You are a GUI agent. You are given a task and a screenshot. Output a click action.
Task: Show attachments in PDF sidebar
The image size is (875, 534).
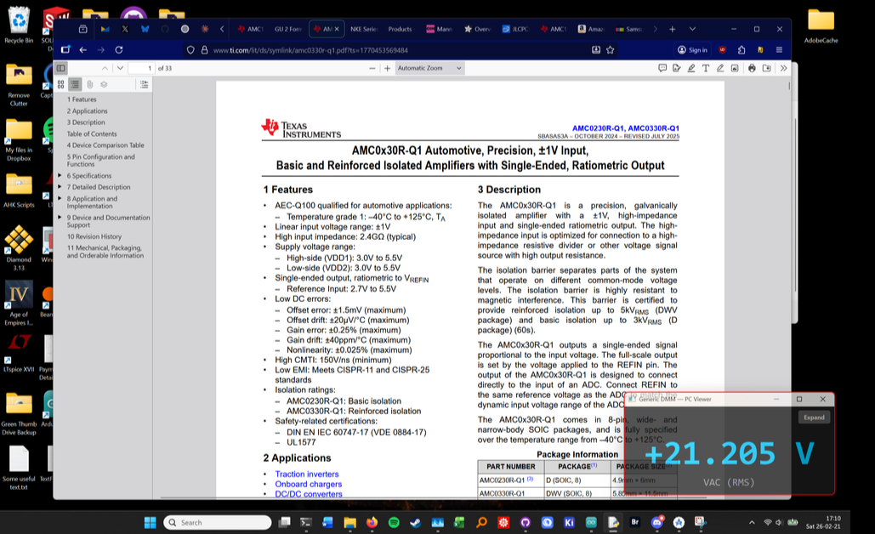[x=89, y=84]
